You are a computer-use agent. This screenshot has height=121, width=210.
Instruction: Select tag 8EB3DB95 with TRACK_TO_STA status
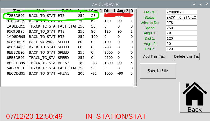[x=67, y=58]
